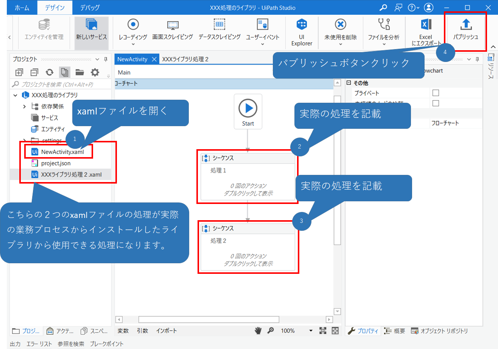The width and height of the screenshot is (498, 349).
Task: Open 参照を検索 panel
Action: 71,344
